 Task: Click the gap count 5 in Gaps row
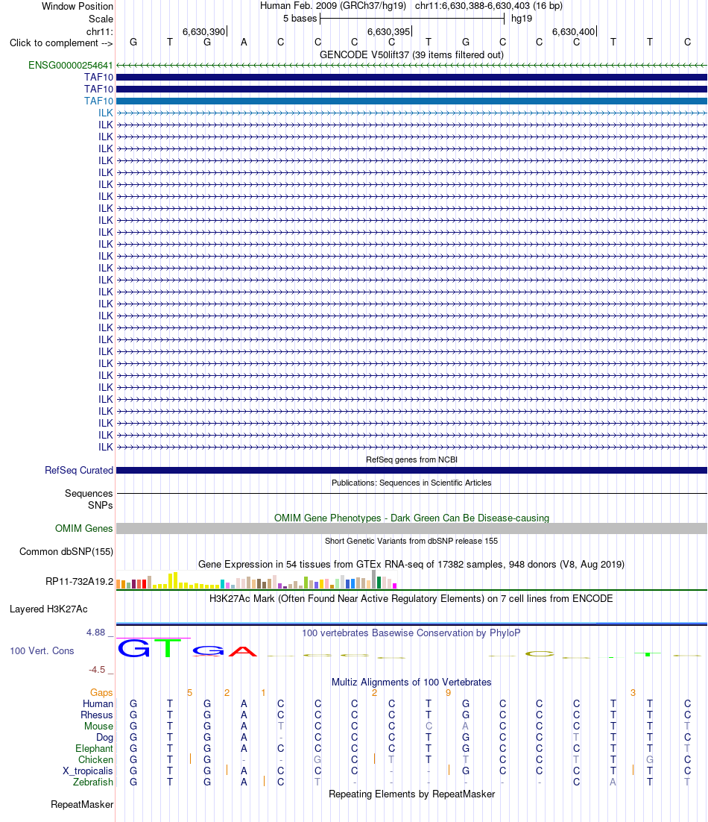coord(189,692)
